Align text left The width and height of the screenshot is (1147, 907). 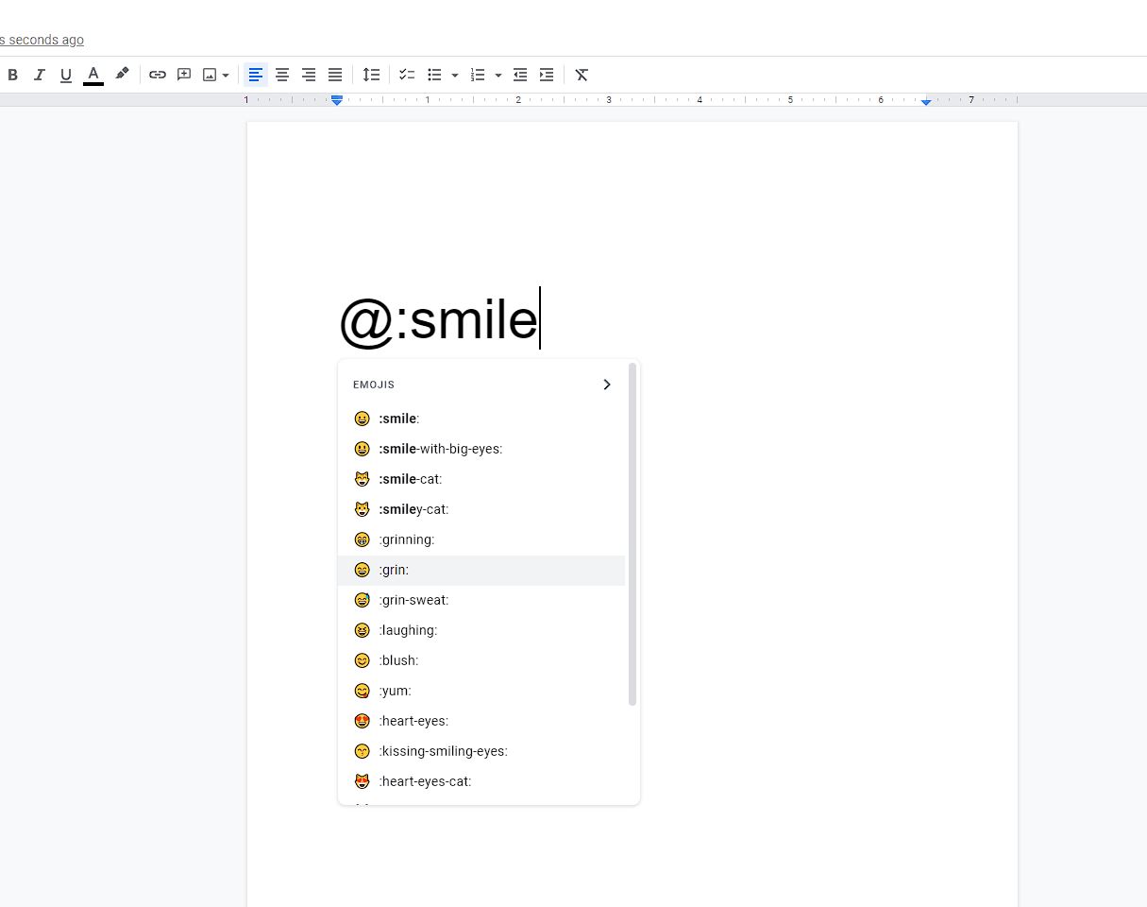tap(256, 75)
